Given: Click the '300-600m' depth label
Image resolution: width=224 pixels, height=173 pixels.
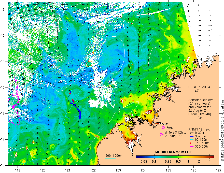Looking at the screenshot, I should 202,147.
